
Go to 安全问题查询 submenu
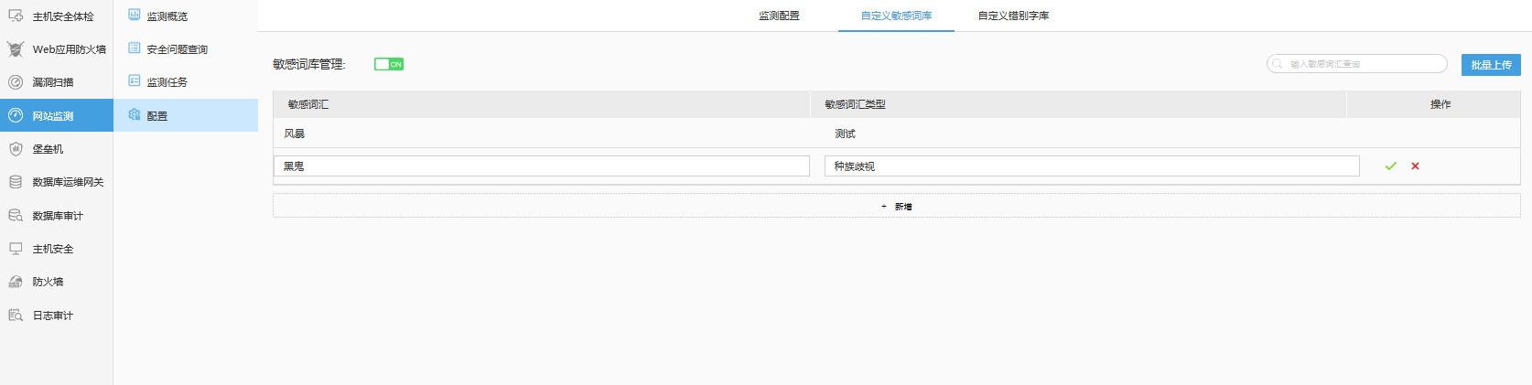(x=186, y=49)
